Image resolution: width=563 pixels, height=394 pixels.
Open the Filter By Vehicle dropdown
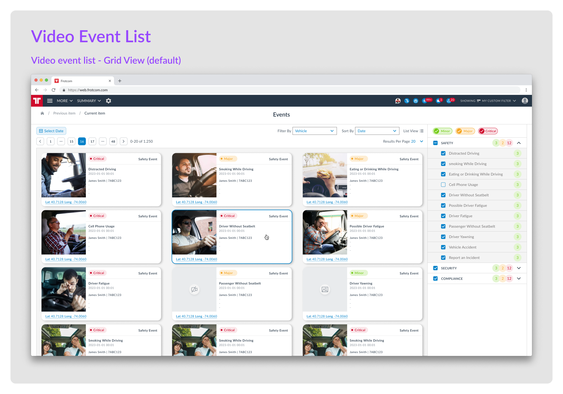(314, 131)
